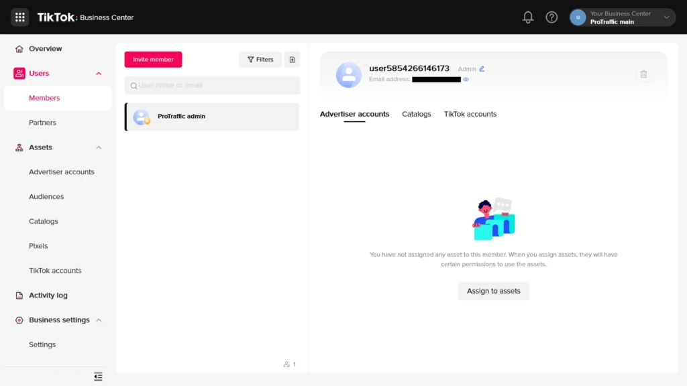
Task: Select Members in the sidebar
Action: point(58,98)
